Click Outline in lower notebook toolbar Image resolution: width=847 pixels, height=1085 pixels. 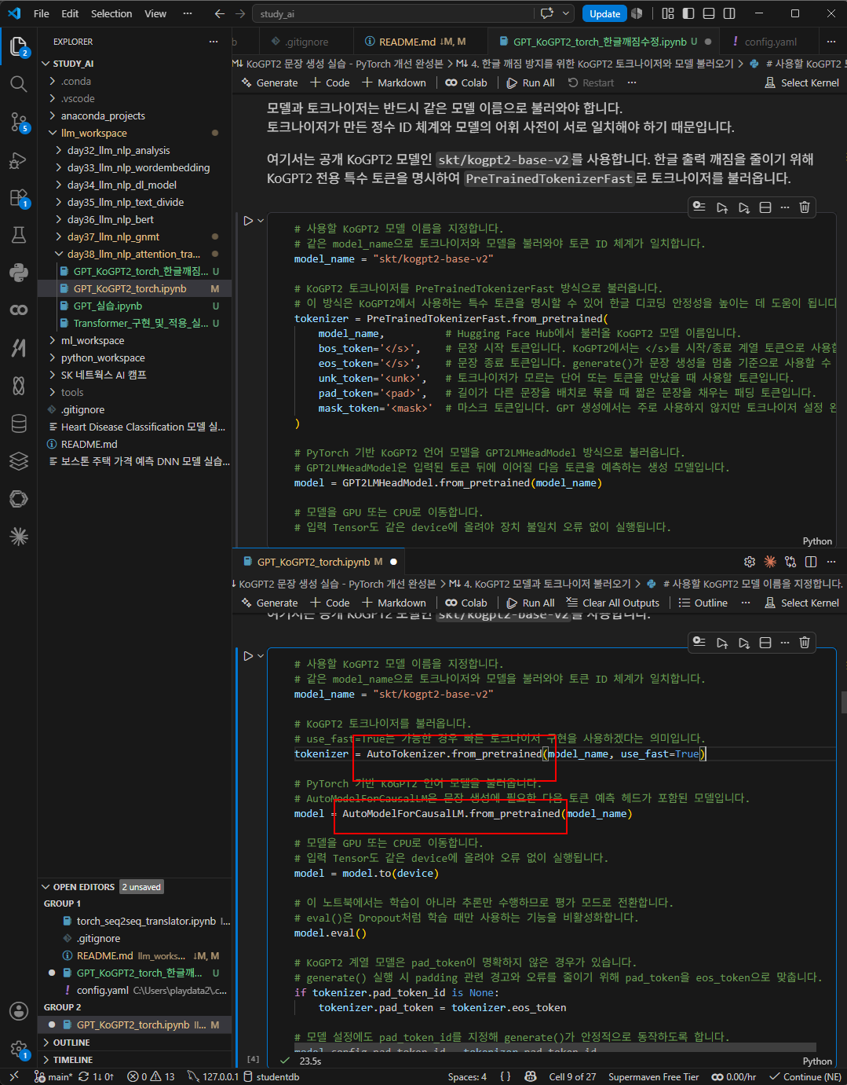pos(703,603)
